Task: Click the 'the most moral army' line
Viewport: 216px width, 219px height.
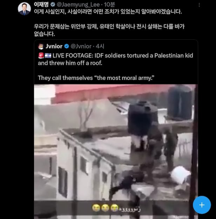Action: click(96, 78)
